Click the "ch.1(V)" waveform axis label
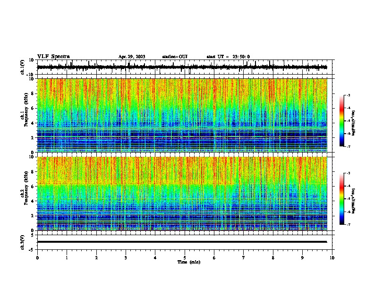The image size is (374, 289). tap(23, 67)
